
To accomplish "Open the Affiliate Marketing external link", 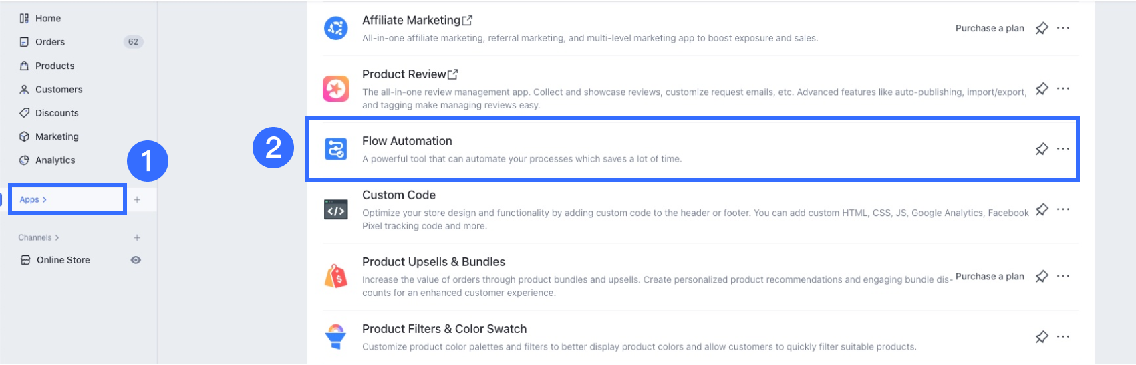I will [467, 21].
